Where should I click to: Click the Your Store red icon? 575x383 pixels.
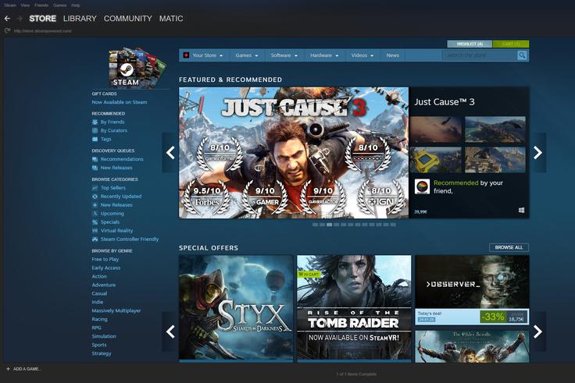point(186,55)
